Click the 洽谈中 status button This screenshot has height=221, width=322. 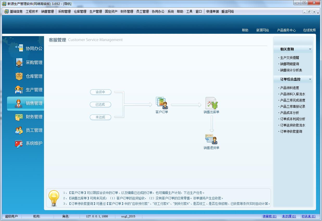(x=100, y=92)
